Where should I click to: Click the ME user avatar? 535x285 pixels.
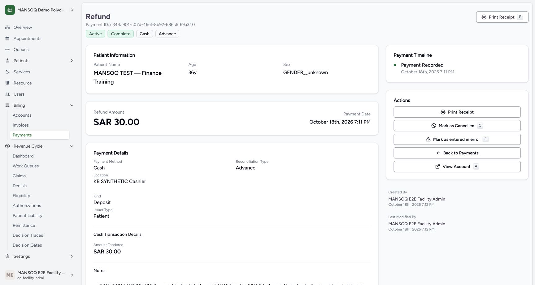coord(10,275)
